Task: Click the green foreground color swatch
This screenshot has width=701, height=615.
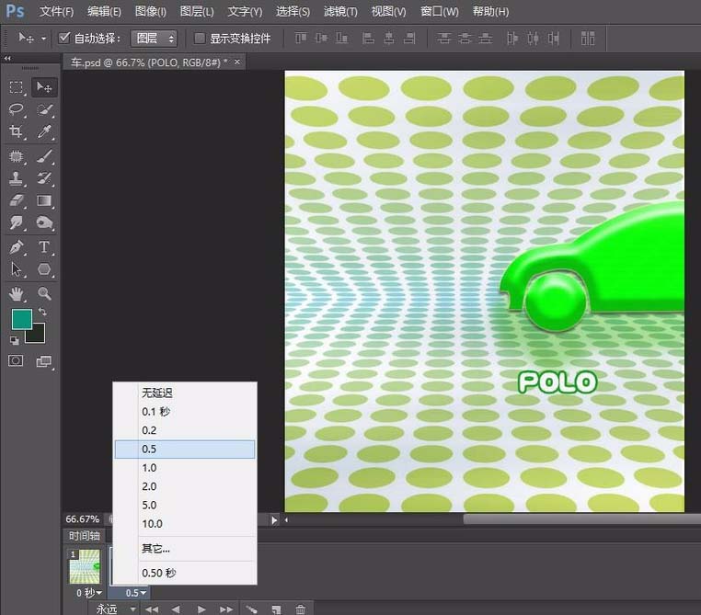Action: pos(21,319)
